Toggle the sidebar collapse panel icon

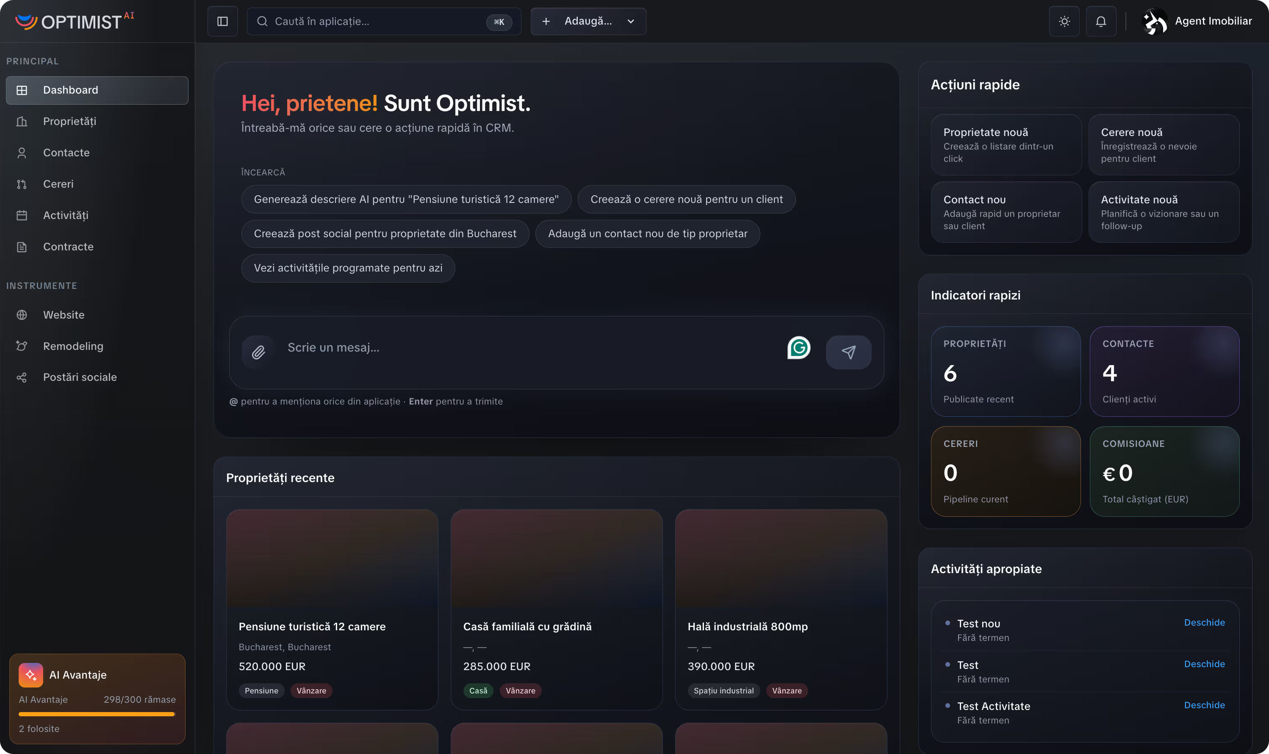pyautogui.click(x=222, y=21)
